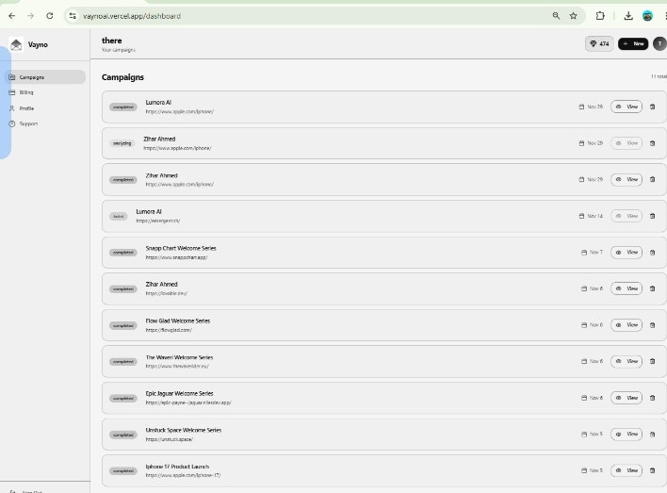View Flow Glad Welcome Series campaign
The width and height of the screenshot is (667, 493).
click(x=626, y=325)
